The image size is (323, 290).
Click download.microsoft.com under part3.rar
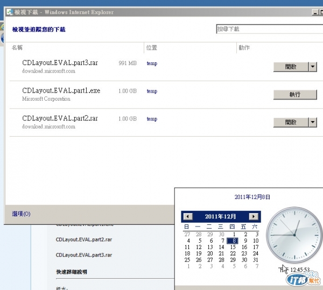[x=48, y=71]
